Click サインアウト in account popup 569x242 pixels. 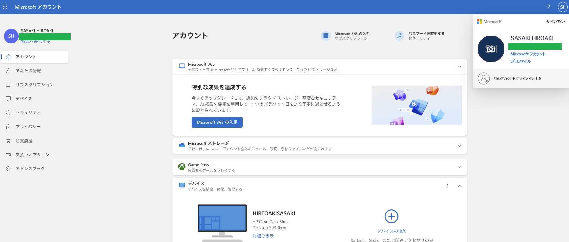(556, 22)
